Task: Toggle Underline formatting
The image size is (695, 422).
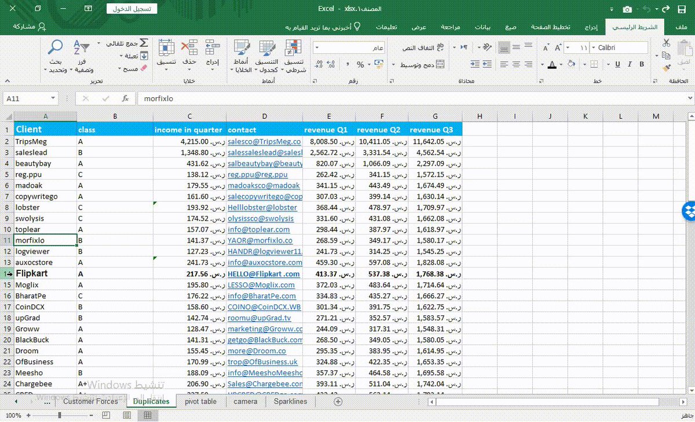Action: (618, 64)
